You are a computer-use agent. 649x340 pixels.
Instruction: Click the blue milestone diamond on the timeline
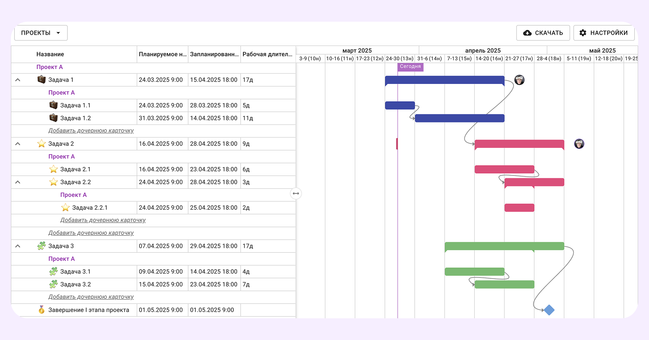549,310
